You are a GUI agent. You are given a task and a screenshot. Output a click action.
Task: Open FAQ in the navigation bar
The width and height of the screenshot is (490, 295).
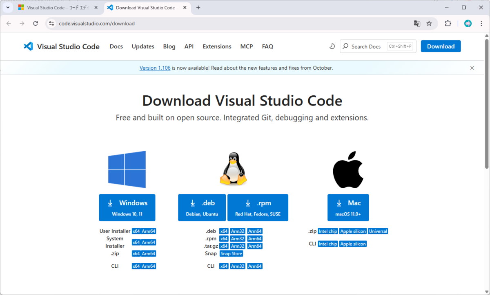click(267, 46)
